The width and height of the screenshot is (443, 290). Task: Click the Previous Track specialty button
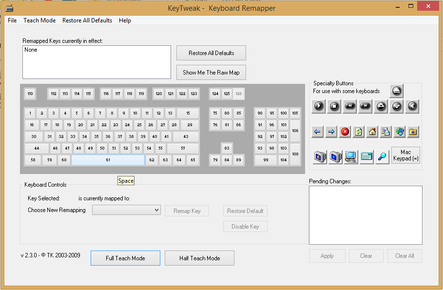click(x=350, y=106)
